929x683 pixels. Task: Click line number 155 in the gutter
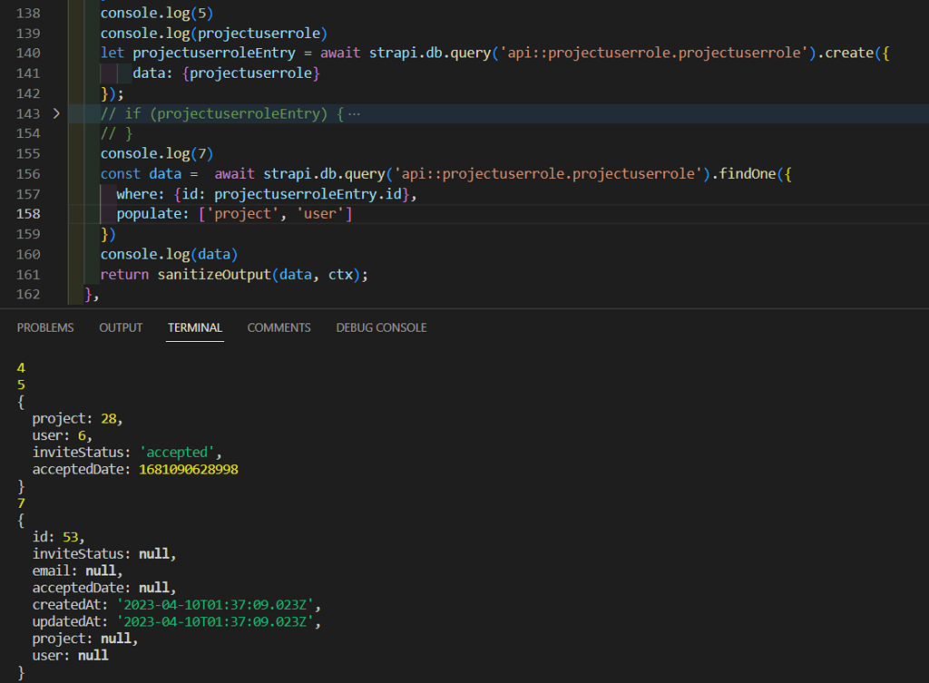[28, 153]
